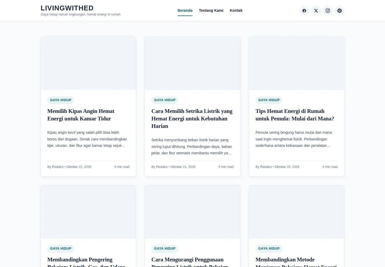Click Gaya Hidup tag on Kipas Angin card
Image resolution: width=385 pixels, height=267 pixels.
point(61,100)
